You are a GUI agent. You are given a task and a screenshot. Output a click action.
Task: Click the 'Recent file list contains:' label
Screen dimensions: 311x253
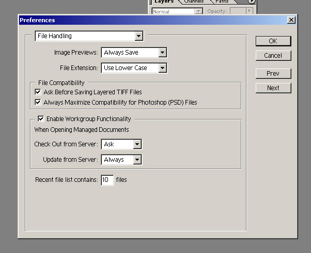tap(67, 180)
